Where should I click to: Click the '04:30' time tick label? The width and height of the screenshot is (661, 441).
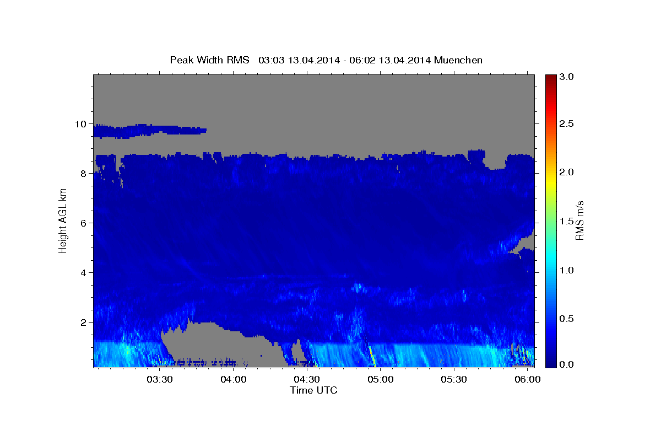[x=307, y=379]
